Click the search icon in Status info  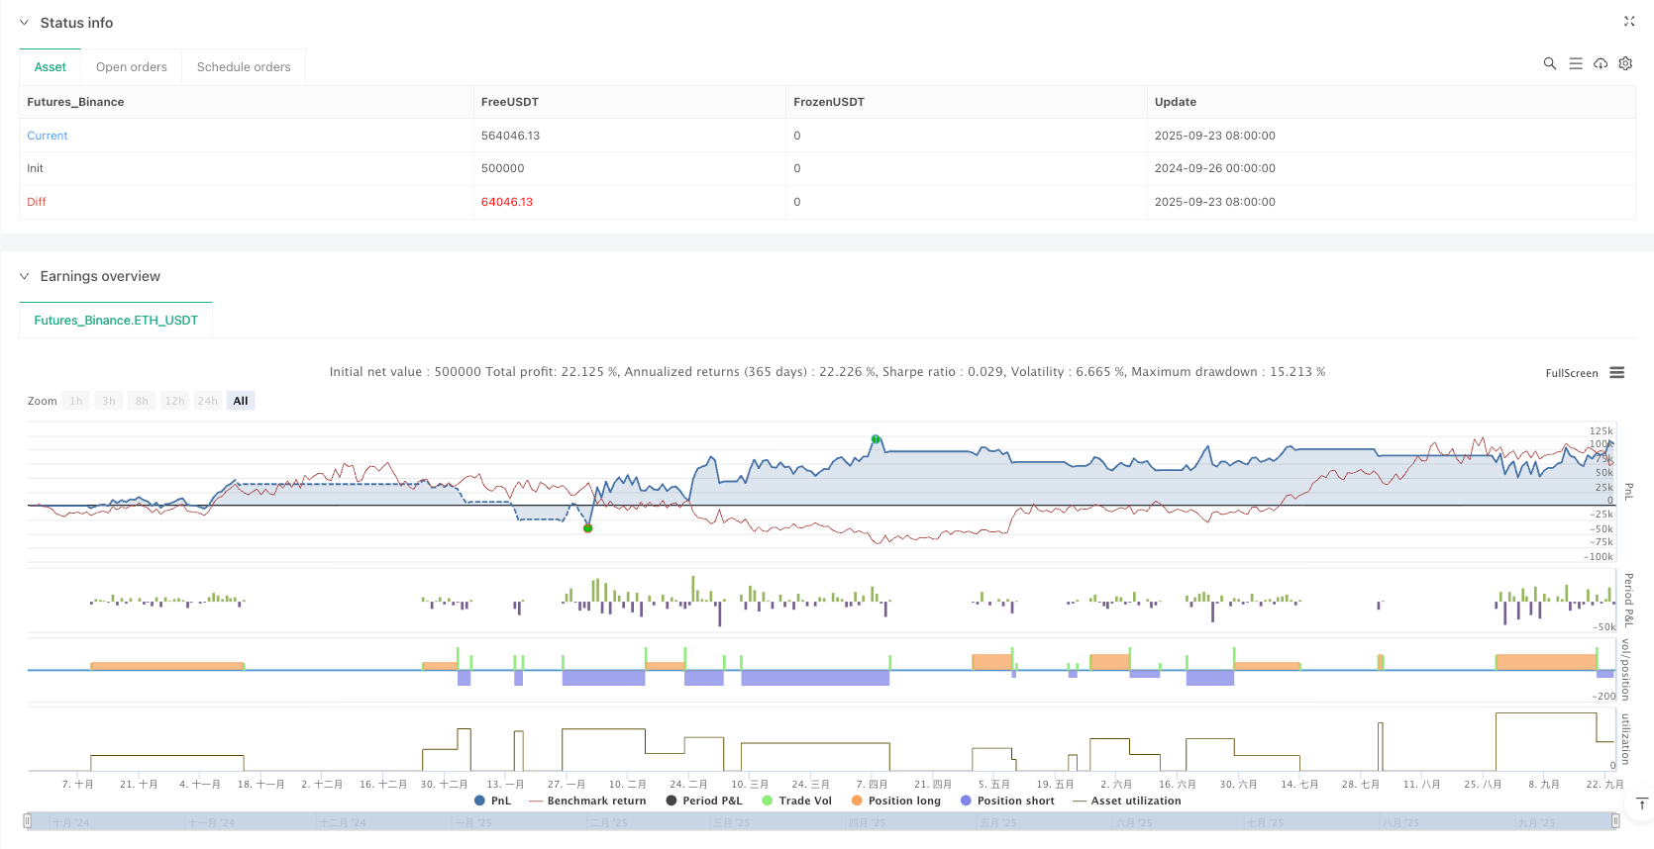(1549, 63)
